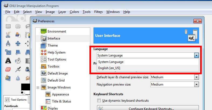Collapse the Image Windows tree node
Image resolution: width=212 pixels, height=110 pixels.
[38, 88]
